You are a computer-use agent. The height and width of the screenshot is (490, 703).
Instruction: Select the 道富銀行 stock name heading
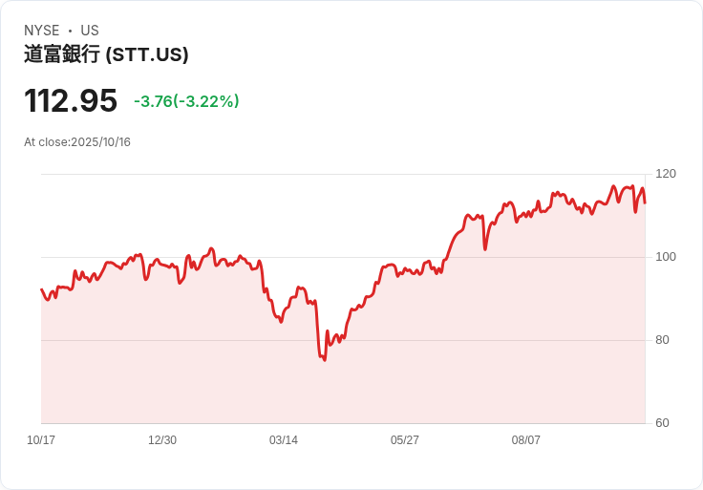coord(61,54)
